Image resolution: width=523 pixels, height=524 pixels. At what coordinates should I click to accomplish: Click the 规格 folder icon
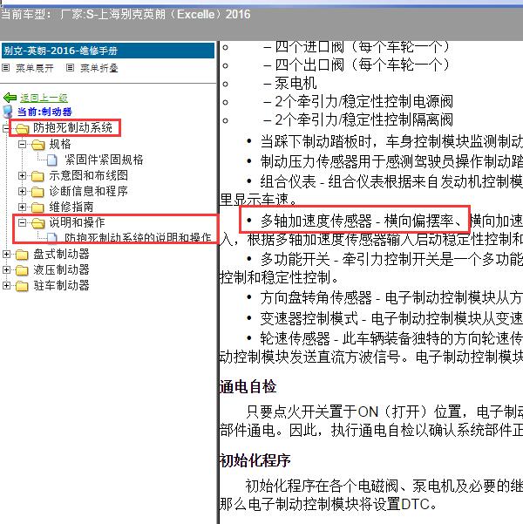click(37, 145)
